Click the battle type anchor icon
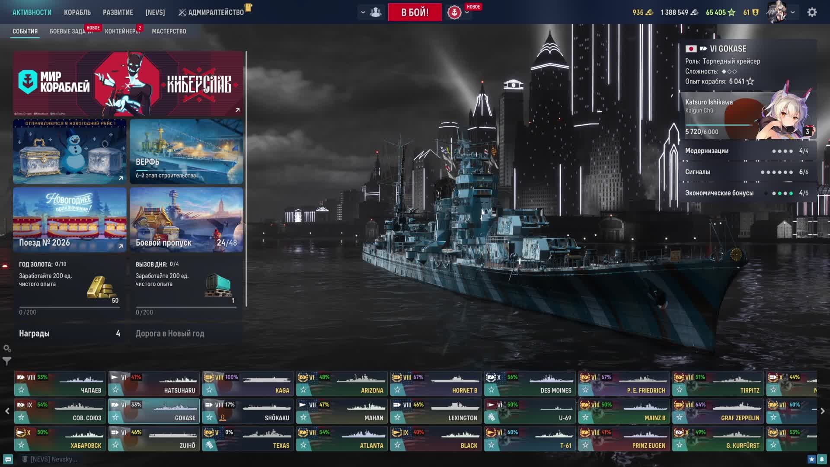The image size is (830, 467). pyautogui.click(x=454, y=13)
